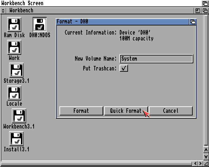Image resolution: width=209 pixels, height=167 pixels.
Task: Click the Workbench window sizing gadget
Action: pyautogui.click(x=206, y=163)
